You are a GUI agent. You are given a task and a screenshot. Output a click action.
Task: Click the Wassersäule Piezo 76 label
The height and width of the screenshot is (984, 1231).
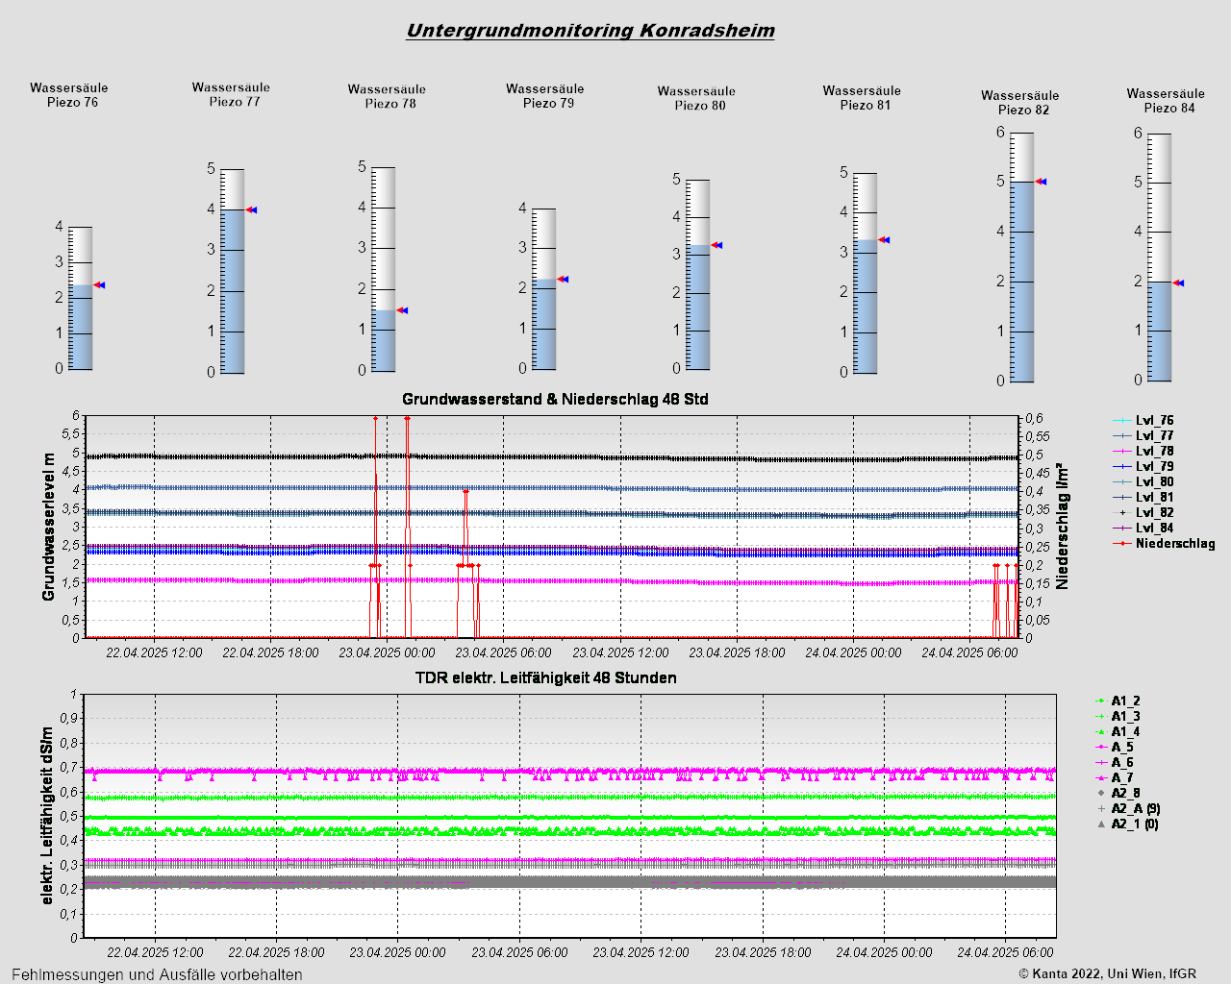coord(69,95)
